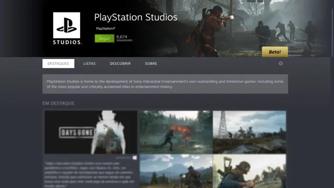View screenshot with mountain landscape
This screenshot has height=188, width=334.
[x=176, y=171]
